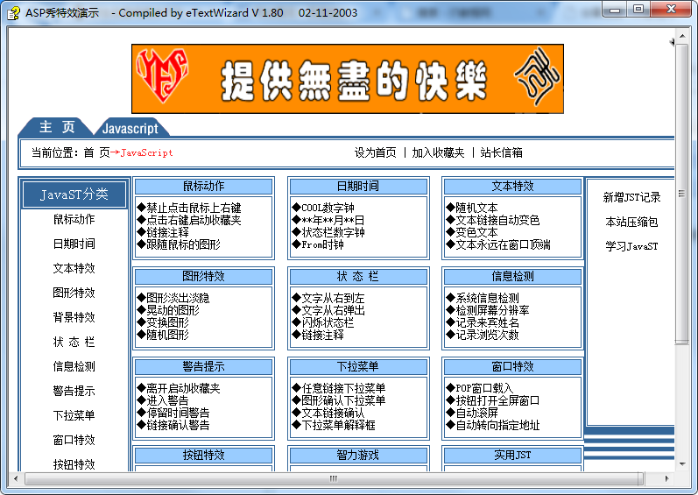Select 背景特效 in the left sidebar

pos(74,317)
